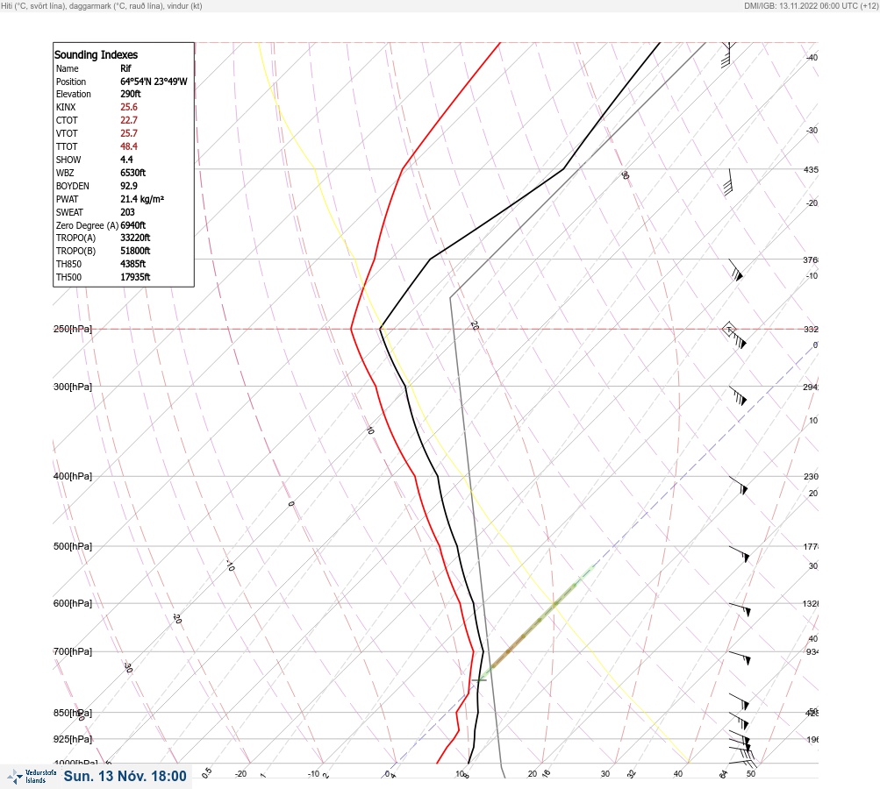Viewport: 880px width, 789px height.
Task: Click the KINX value '25.6'
Action: click(x=129, y=107)
